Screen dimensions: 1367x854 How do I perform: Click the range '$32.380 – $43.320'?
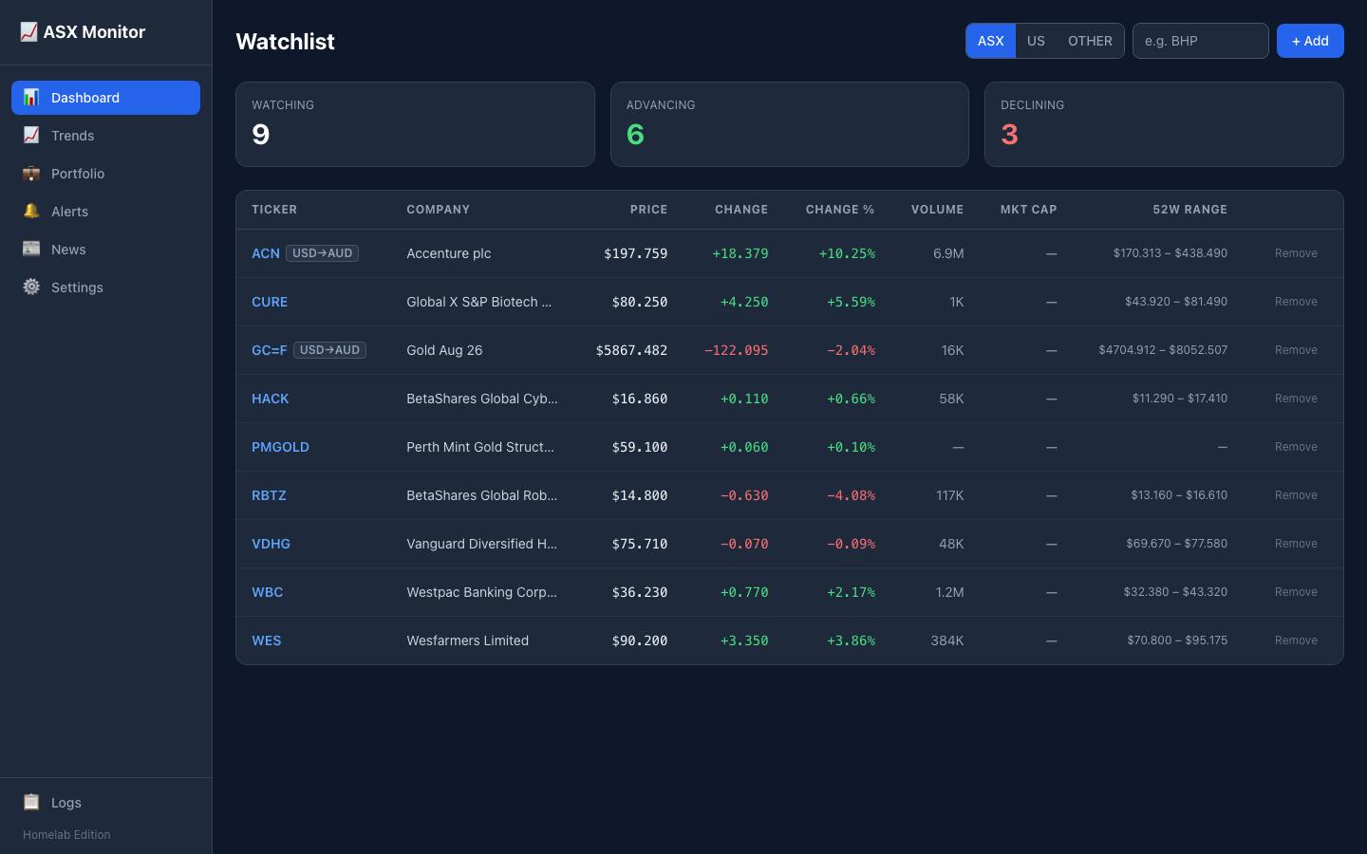(x=1175, y=592)
